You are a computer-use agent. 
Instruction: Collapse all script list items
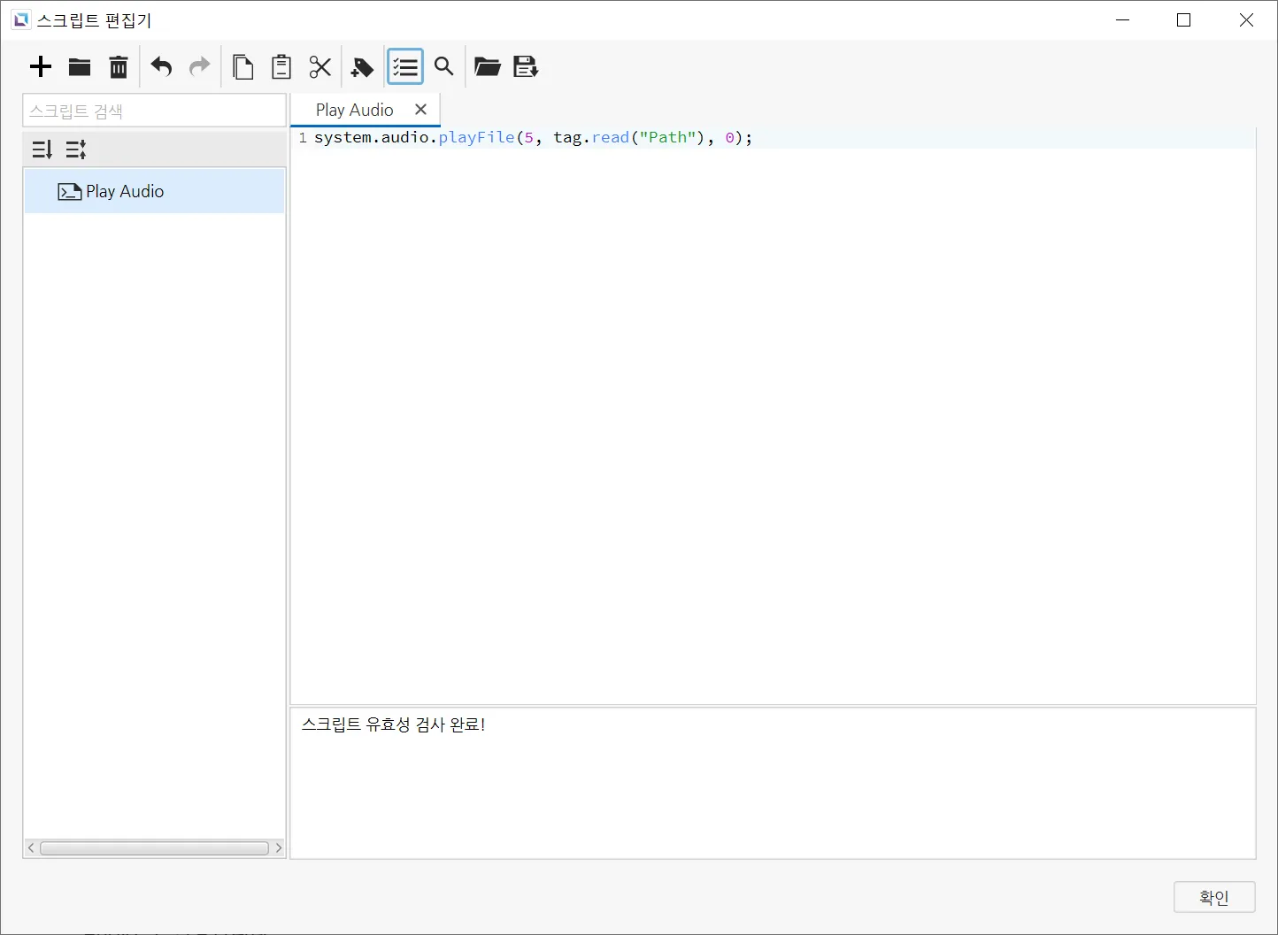pyautogui.click(x=76, y=149)
